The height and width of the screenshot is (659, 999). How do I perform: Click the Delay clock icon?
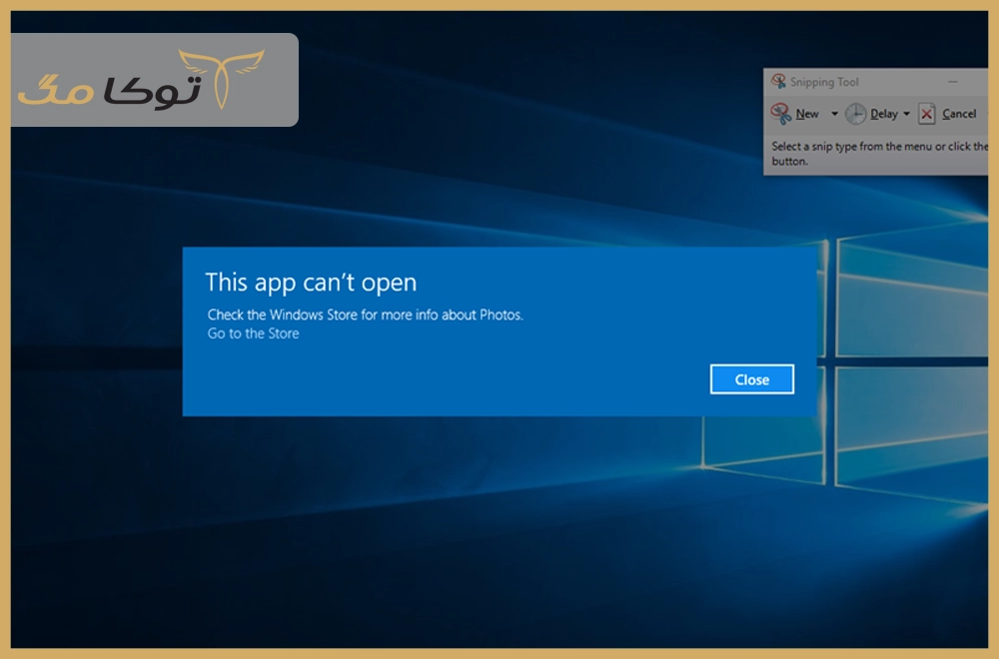pyautogui.click(x=855, y=114)
